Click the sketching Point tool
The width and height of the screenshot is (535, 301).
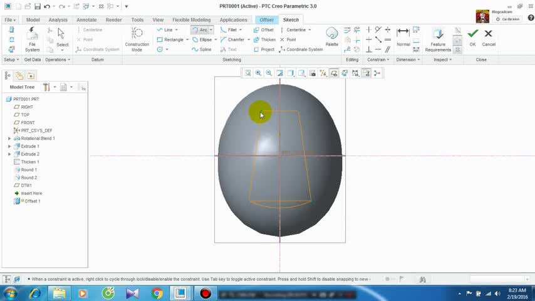point(288,40)
